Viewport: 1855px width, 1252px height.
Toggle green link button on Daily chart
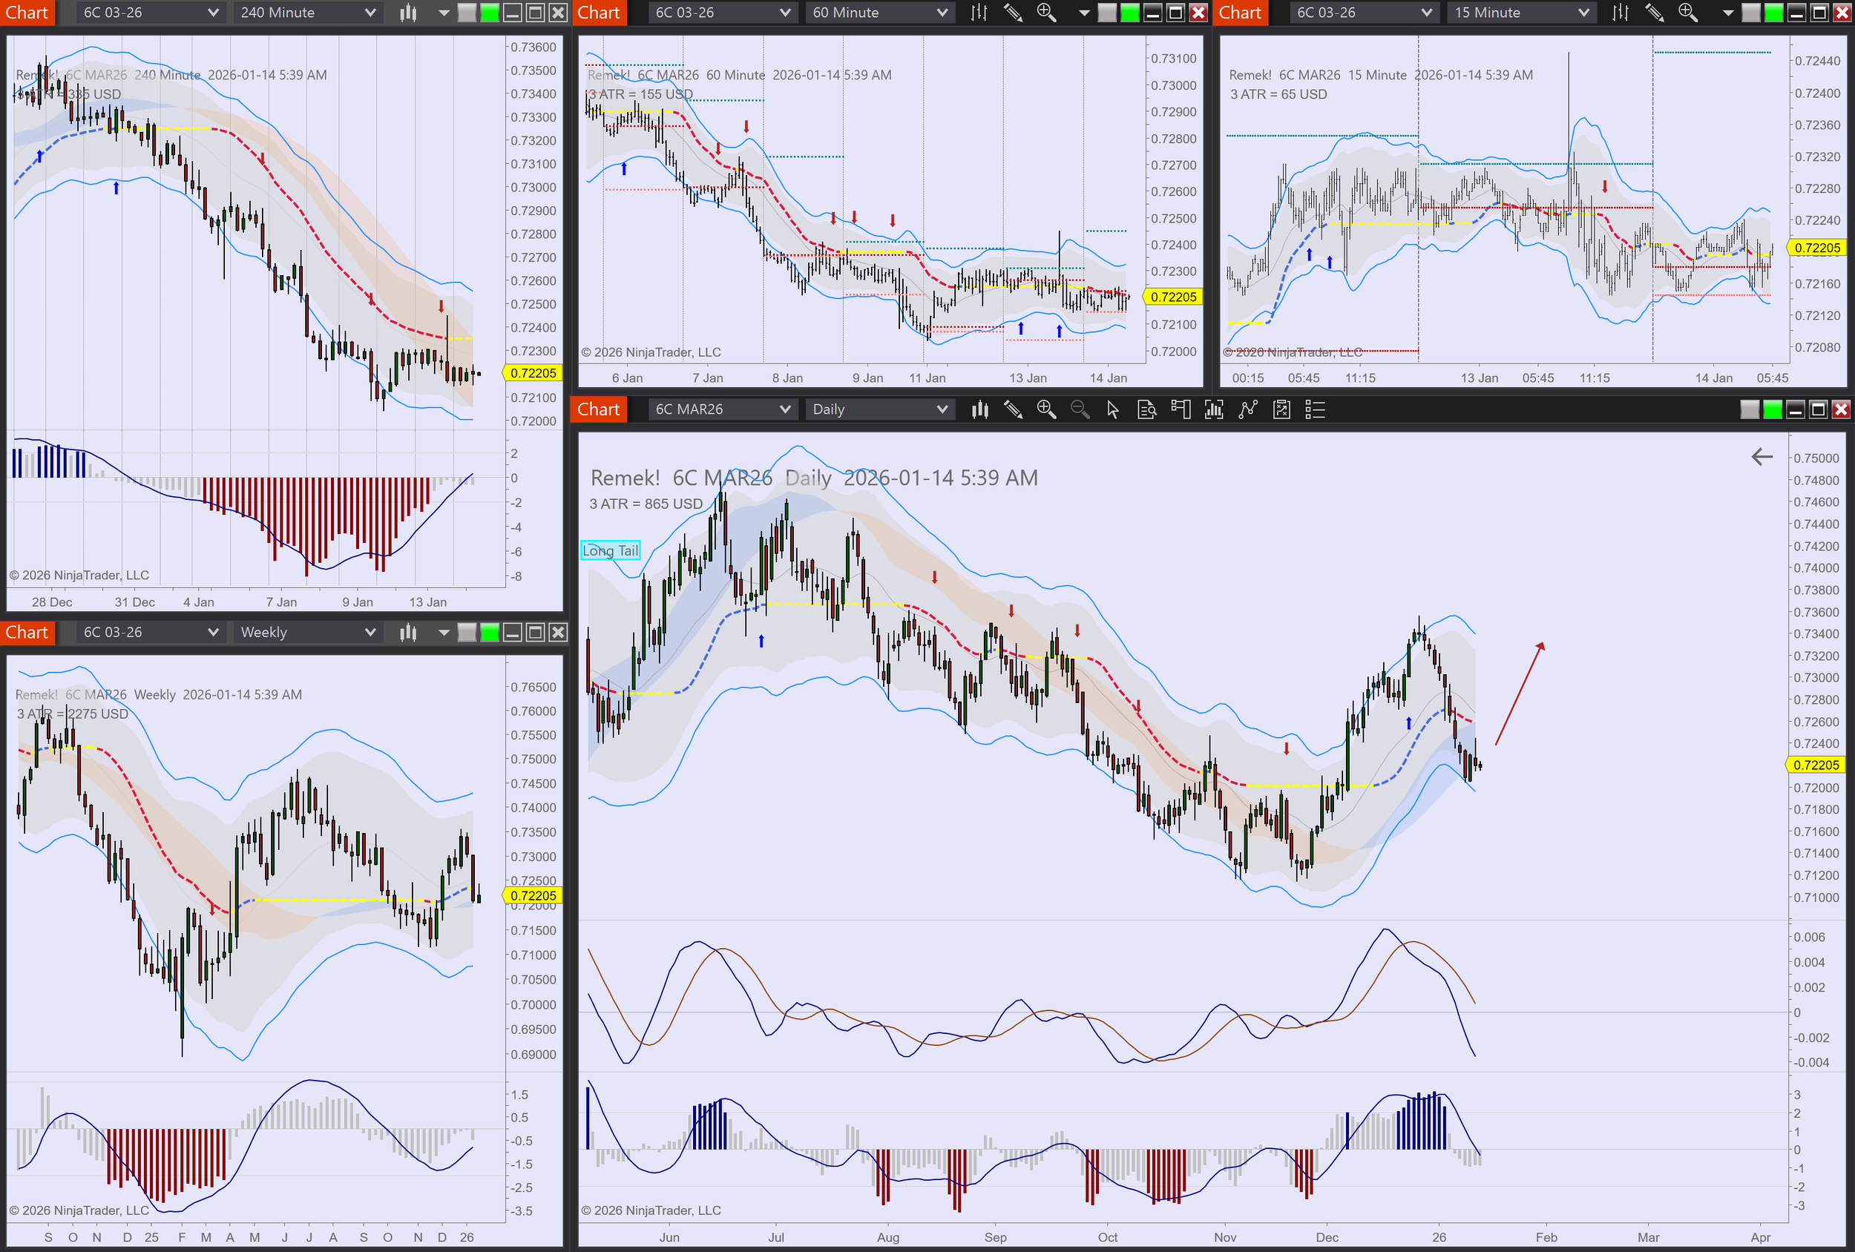point(1772,409)
